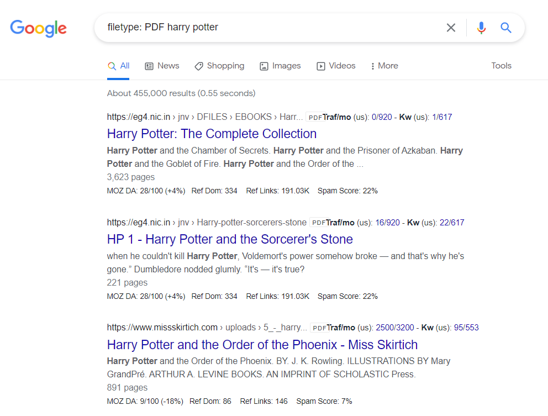Click keyword value 22/617 link
This screenshot has height=416, width=548.
pyautogui.click(x=452, y=223)
